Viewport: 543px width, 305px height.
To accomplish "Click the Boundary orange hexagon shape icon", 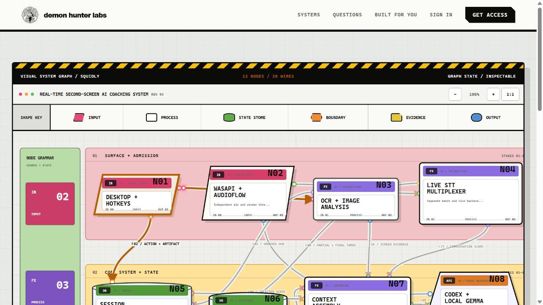I will [x=316, y=117].
